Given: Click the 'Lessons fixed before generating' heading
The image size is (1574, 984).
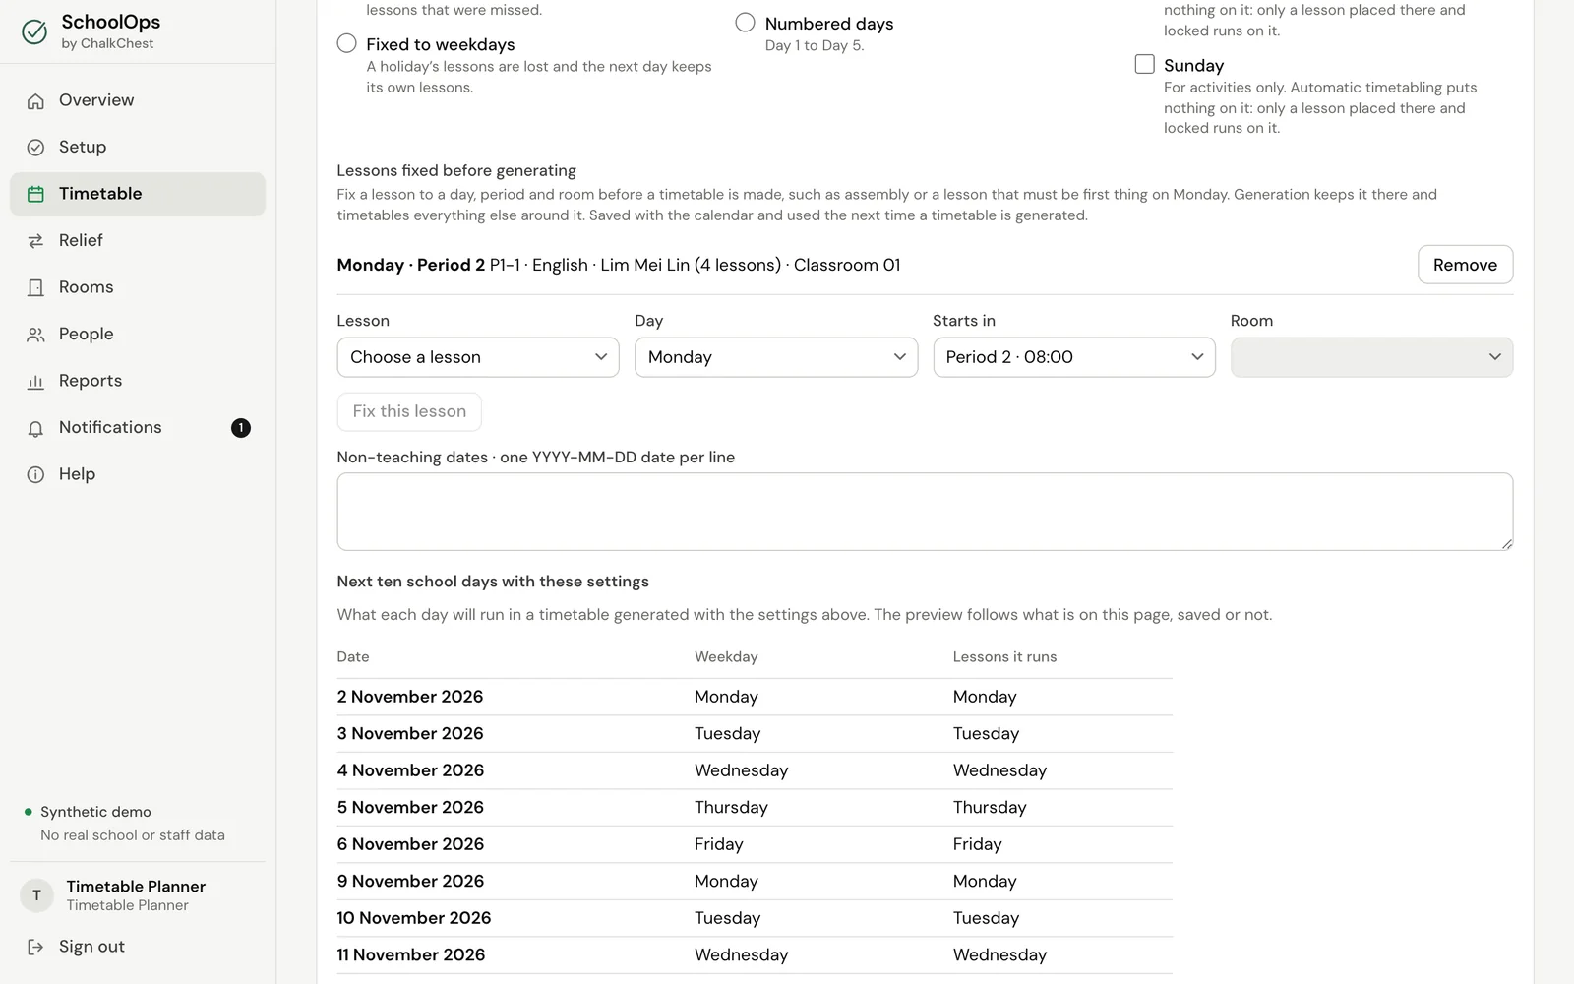Looking at the screenshot, I should (x=456, y=170).
